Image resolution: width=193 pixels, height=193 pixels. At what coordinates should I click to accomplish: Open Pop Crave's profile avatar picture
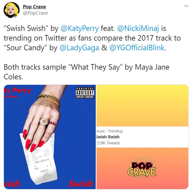pos(12,10)
